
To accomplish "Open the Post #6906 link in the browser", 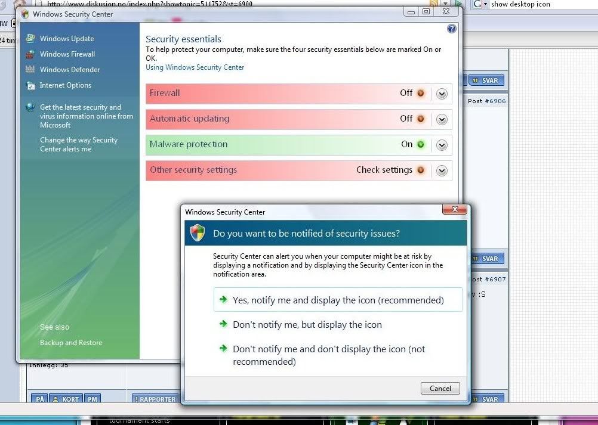I will (x=486, y=101).
